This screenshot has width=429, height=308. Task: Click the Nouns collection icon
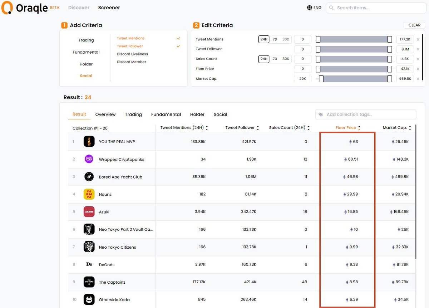(89, 194)
